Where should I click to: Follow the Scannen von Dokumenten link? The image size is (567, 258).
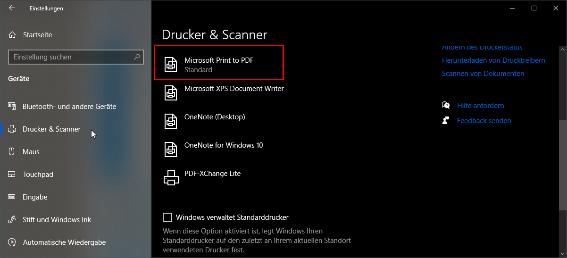[x=483, y=74]
